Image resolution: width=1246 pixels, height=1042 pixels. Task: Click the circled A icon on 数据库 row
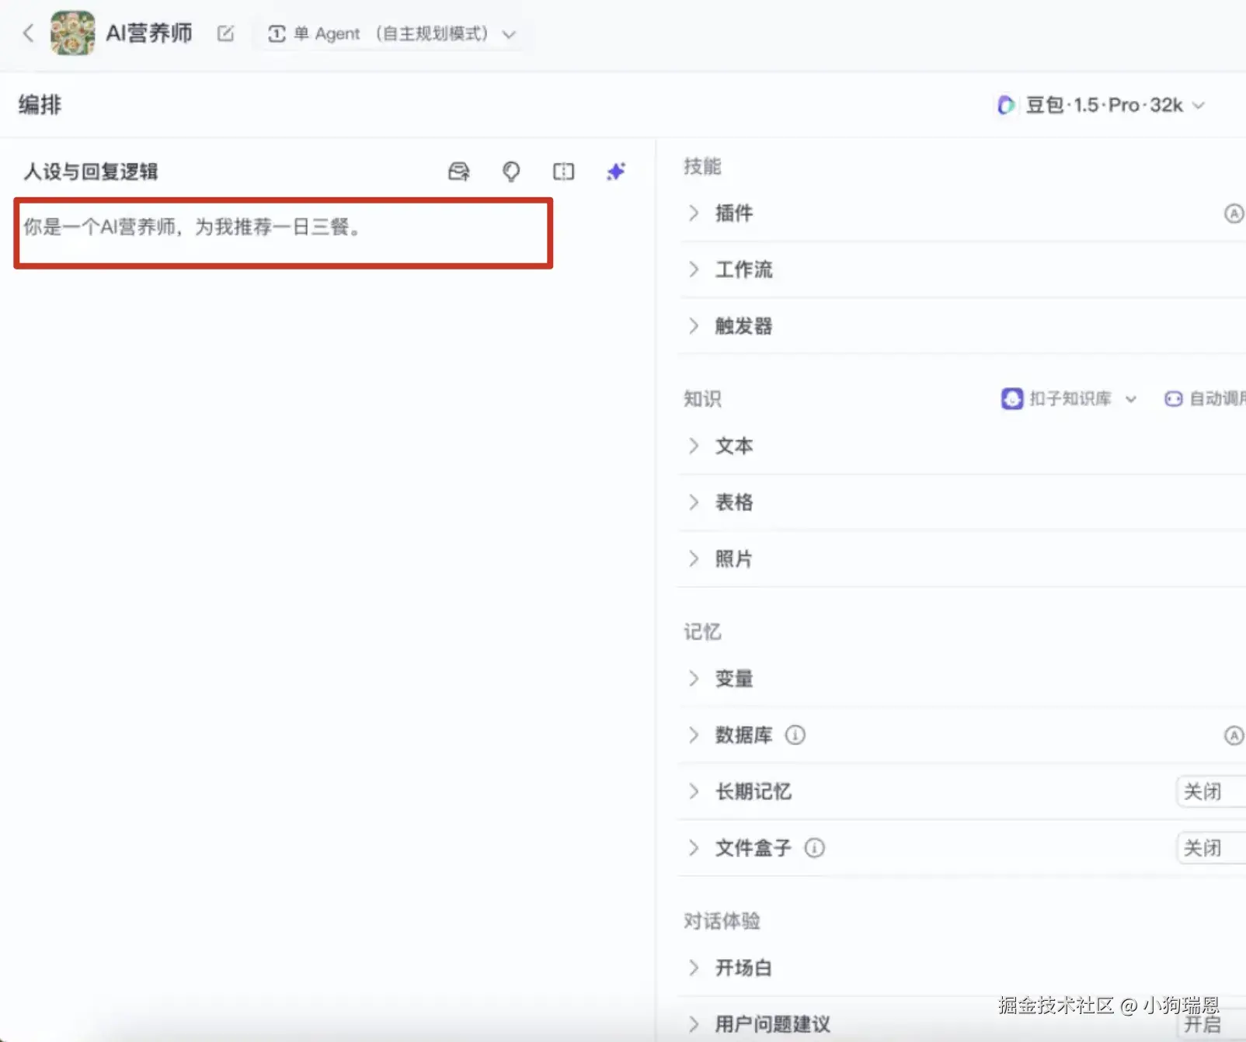pos(1234,735)
